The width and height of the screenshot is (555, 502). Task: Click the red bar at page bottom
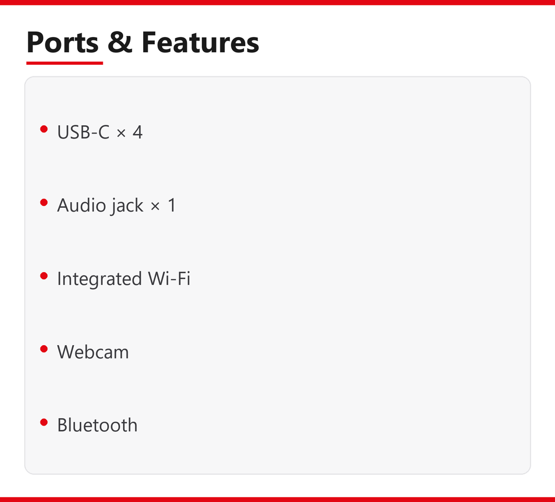[277, 500]
